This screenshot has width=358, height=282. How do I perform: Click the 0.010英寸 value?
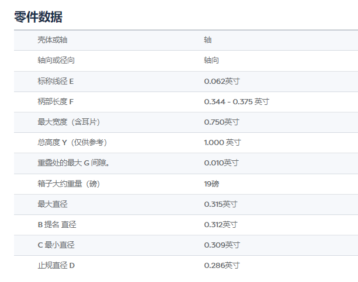[x=221, y=163]
